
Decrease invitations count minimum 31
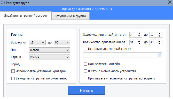point(139,43)
